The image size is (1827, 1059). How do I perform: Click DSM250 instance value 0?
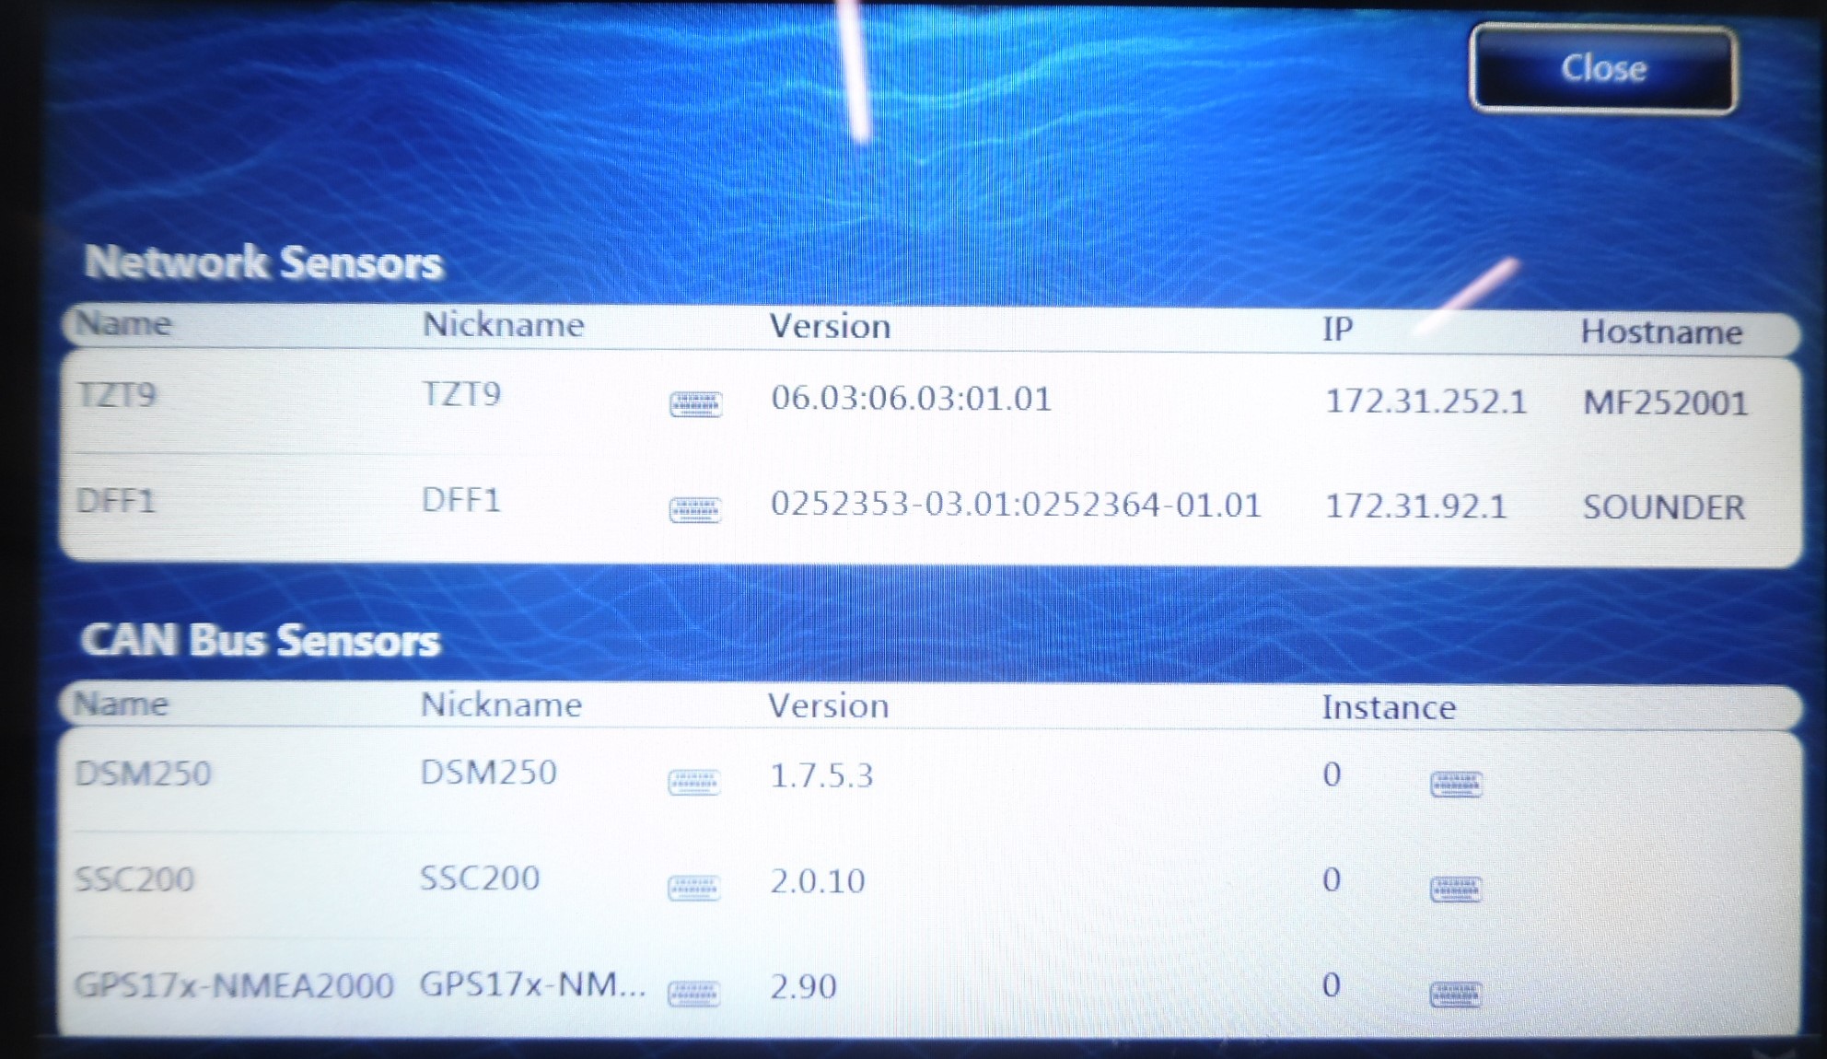tap(1332, 774)
